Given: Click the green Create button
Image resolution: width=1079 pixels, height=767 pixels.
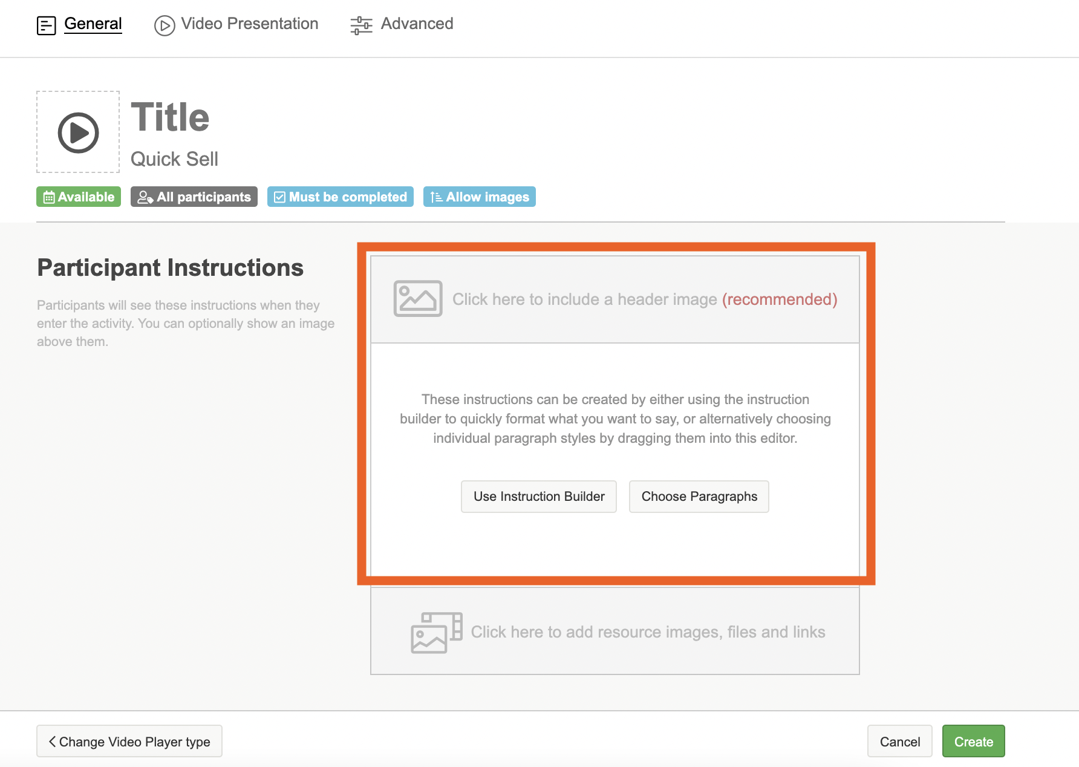Looking at the screenshot, I should (x=973, y=742).
